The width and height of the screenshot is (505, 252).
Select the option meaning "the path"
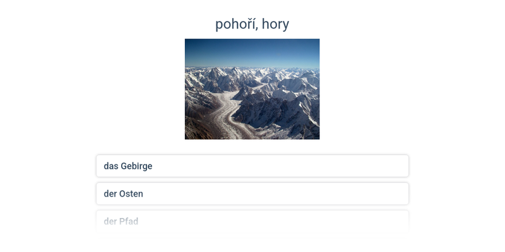coord(252,221)
